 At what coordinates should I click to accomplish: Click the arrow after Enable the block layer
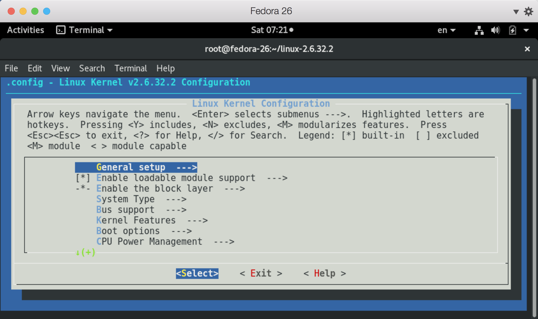[234, 189]
